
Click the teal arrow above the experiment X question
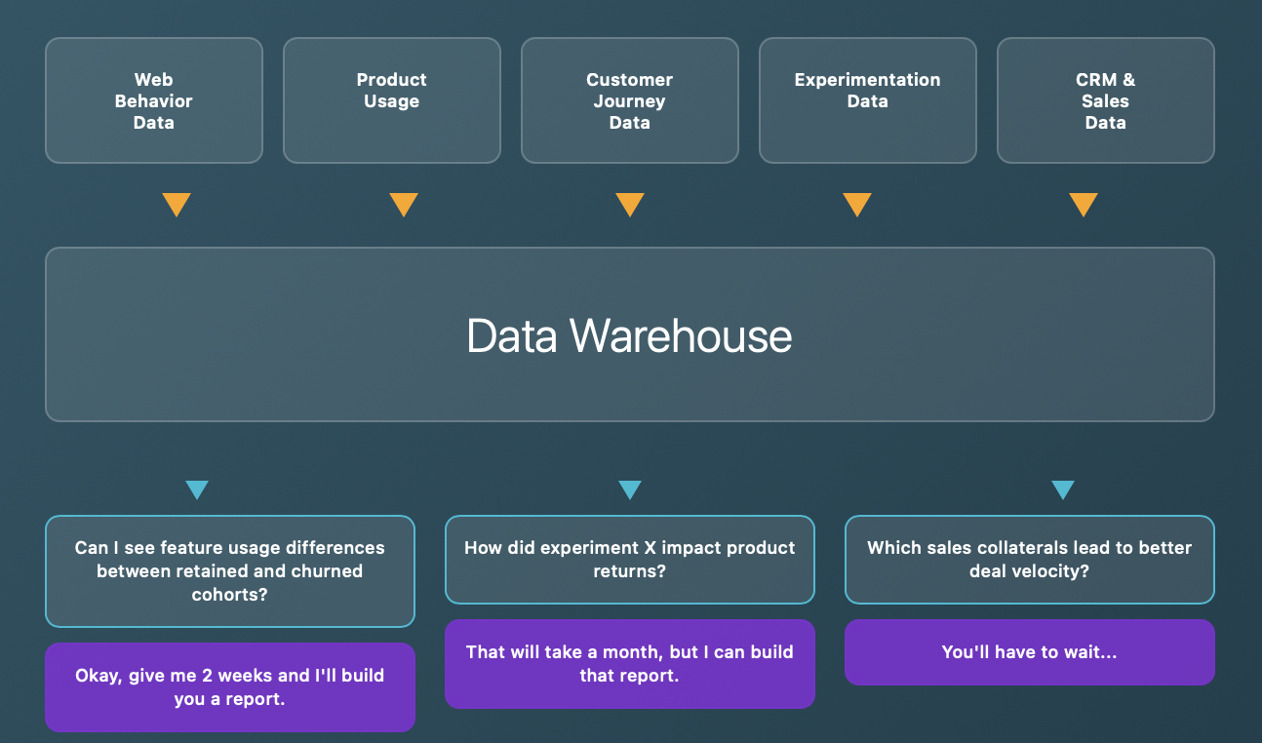629,490
